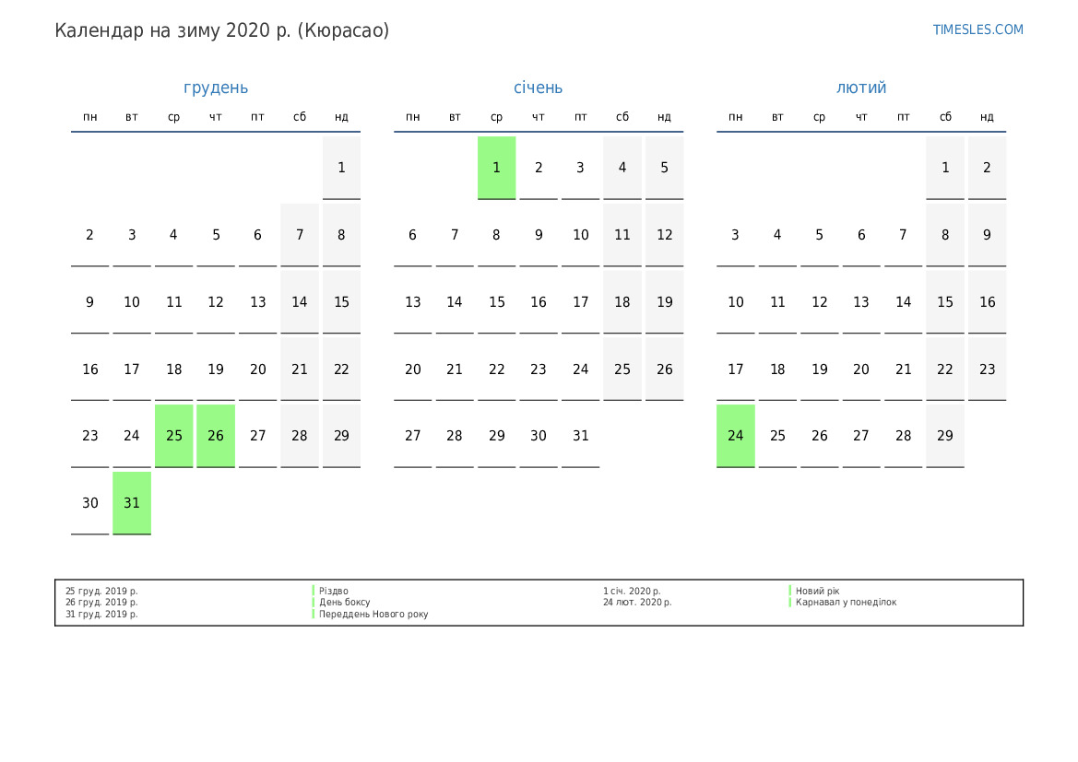Image resolution: width=1078 pixels, height=762 pixels.
Task: Select the 'січень' month heading
Action: [x=539, y=88]
